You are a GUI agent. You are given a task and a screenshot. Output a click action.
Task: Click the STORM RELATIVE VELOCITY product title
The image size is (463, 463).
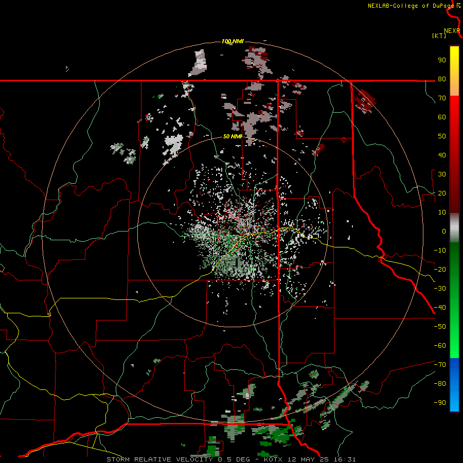tap(159, 459)
